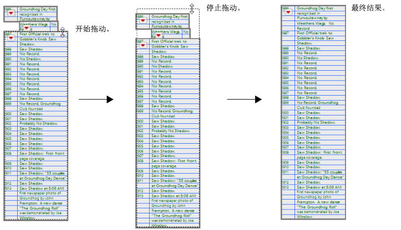The image size is (401, 230).
Task: Click 'First Official trek to' in 停止拖动 panel
Action: coord(169,41)
